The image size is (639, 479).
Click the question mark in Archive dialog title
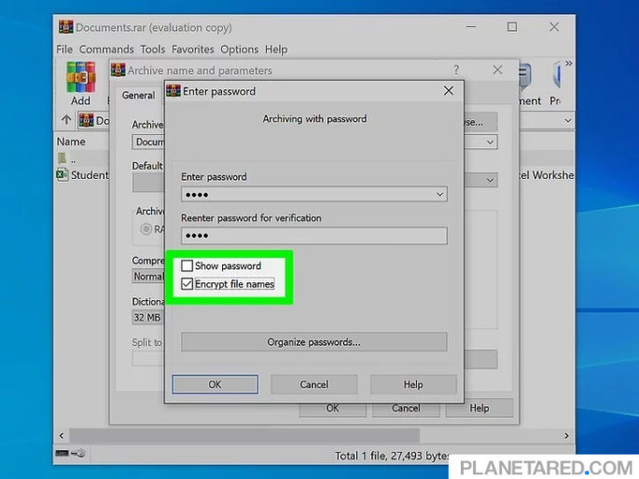point(456,70)
